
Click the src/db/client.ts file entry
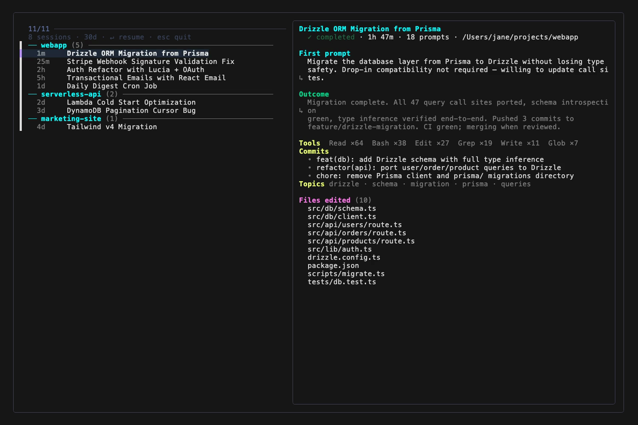pyautogui.click(x=342, y=217)
